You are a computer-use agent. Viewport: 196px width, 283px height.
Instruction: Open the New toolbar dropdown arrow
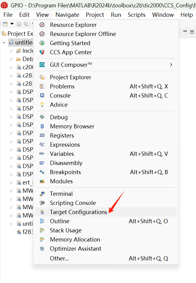tap(12, 24)
